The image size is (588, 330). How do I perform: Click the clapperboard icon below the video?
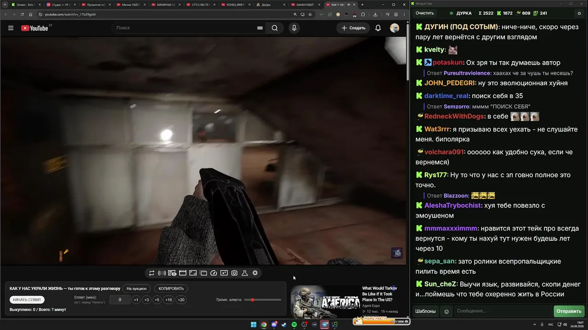(x=182, y=273)
